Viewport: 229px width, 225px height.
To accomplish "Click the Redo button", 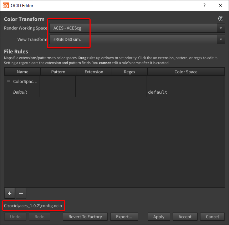I will pos(40,217).
